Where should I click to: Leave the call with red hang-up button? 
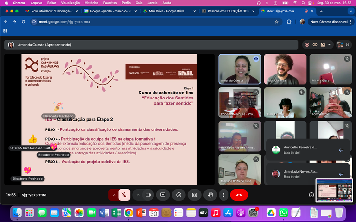coord(239,195)
